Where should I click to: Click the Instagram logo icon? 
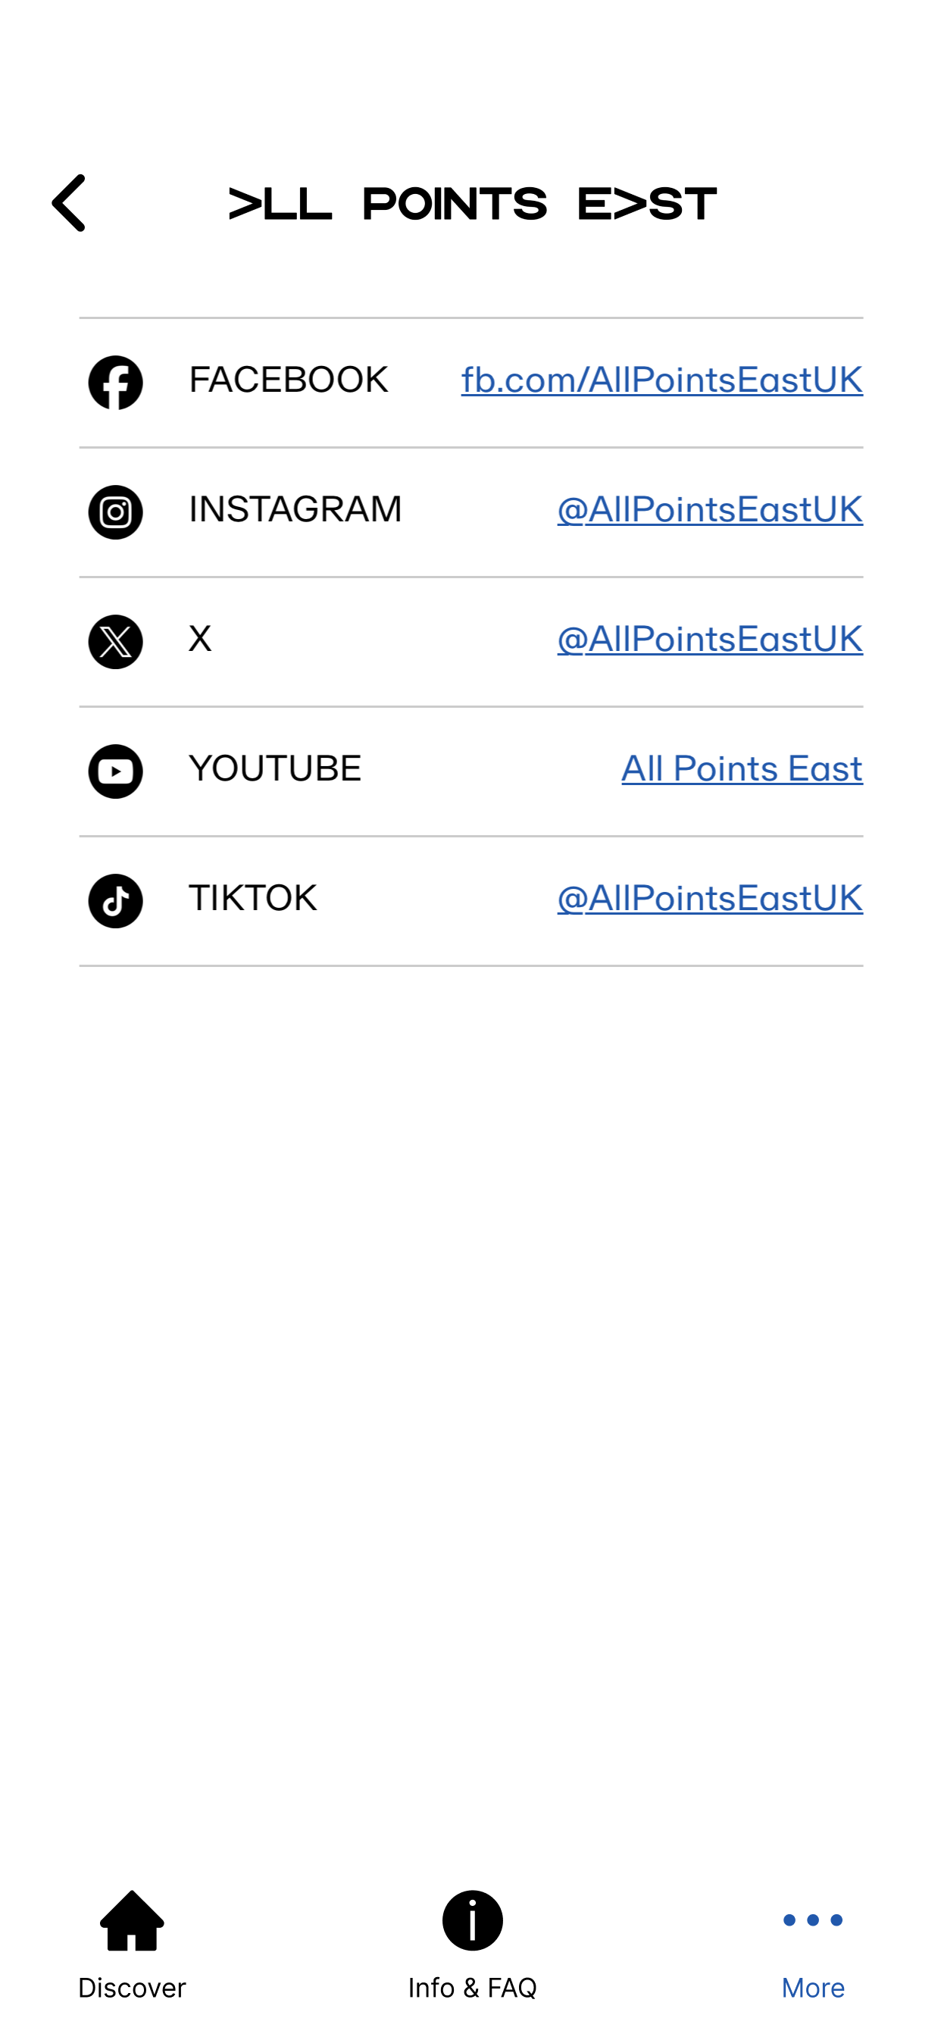click(x=115, y=512)
